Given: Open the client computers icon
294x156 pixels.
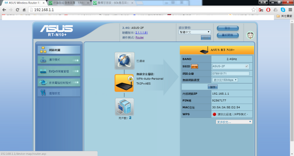Looking at the screenshot, I should (x=125, y=107).
